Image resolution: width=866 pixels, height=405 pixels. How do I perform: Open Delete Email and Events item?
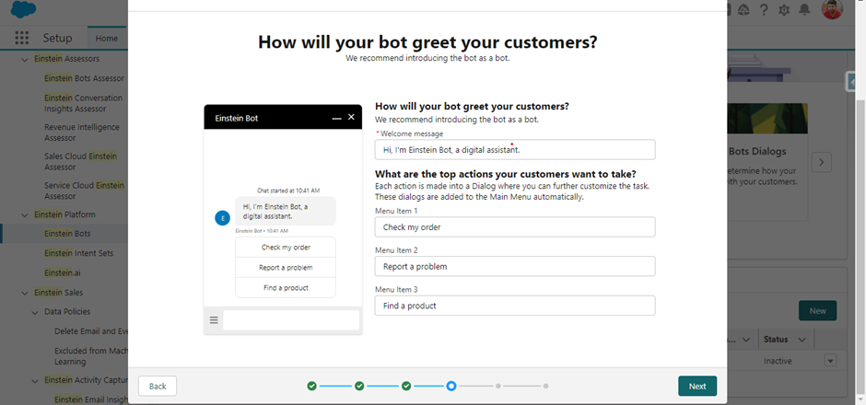(x=90, y=331)
